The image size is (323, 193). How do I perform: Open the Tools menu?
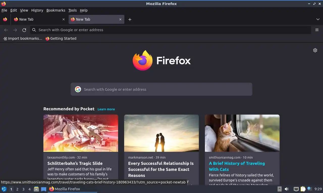pyautogui.click(x=72, y=10)
